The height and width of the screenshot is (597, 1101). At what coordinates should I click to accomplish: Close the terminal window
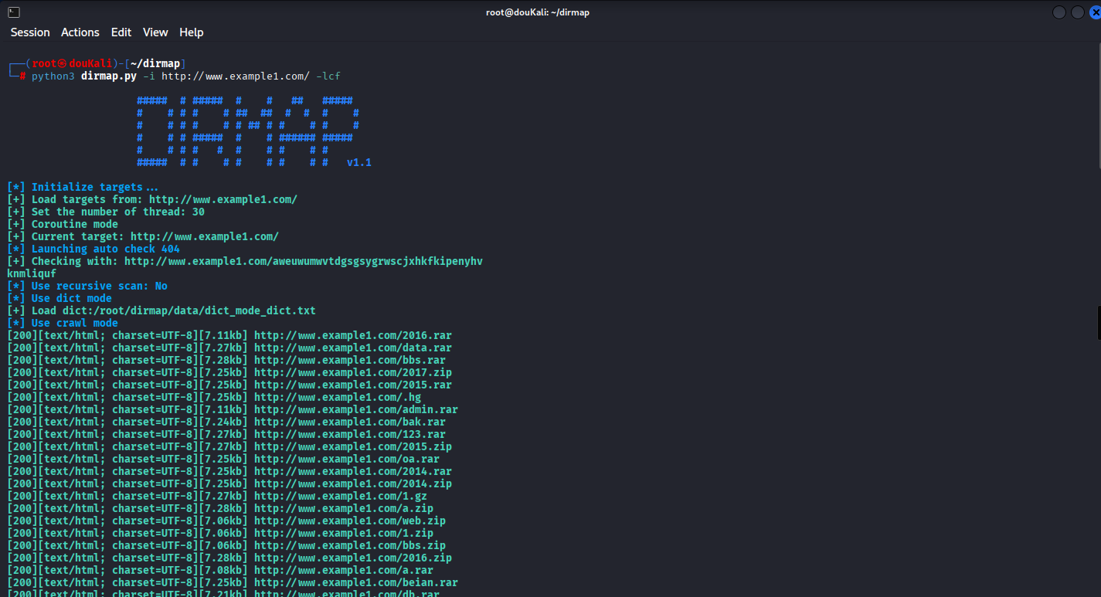(x=1096, y=12)
